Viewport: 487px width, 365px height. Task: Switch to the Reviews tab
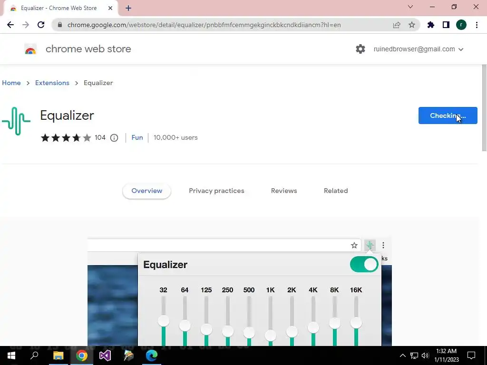point(284,191)
